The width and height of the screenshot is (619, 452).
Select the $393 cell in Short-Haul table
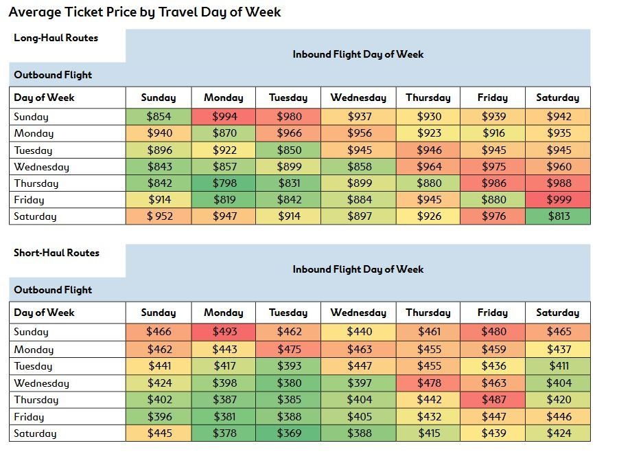[289, 366]
